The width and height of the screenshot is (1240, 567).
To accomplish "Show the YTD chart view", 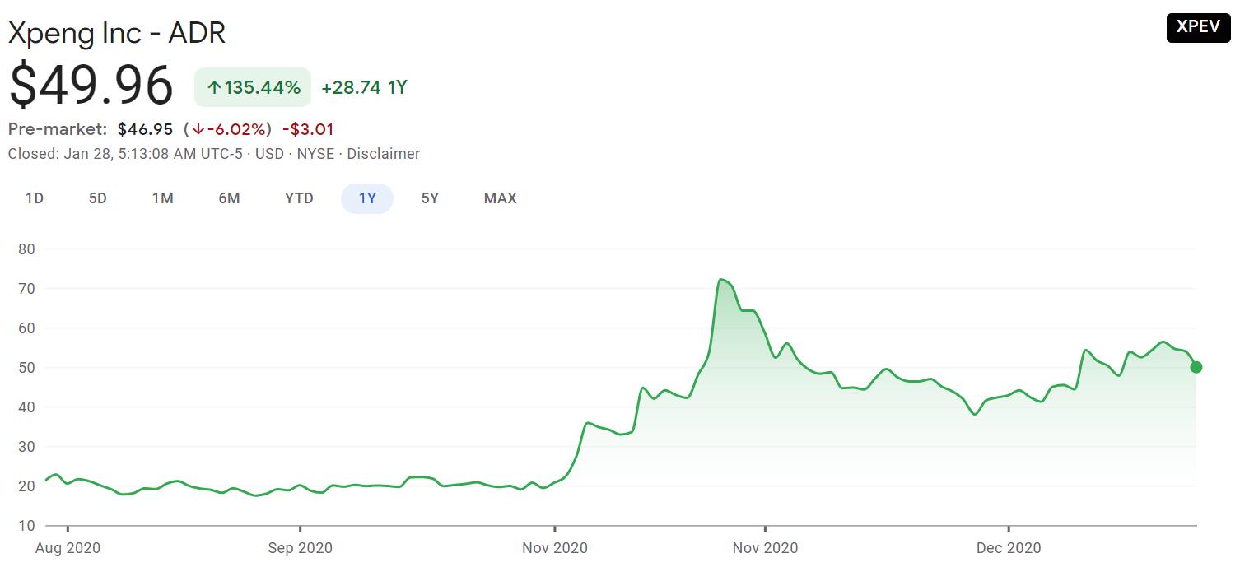I will click(x=299, y=198).
